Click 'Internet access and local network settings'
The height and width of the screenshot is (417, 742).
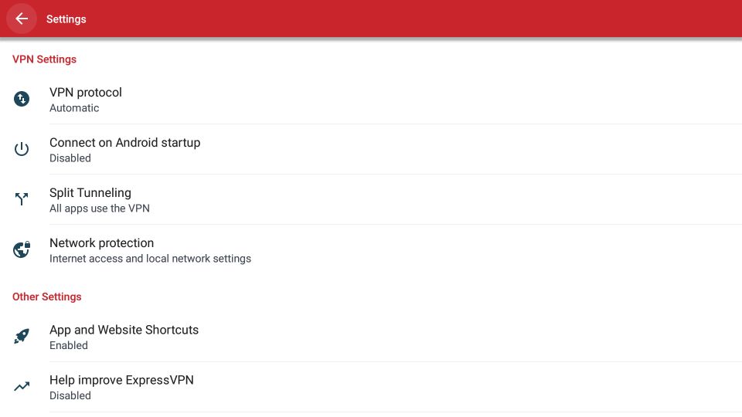[150, 259]
